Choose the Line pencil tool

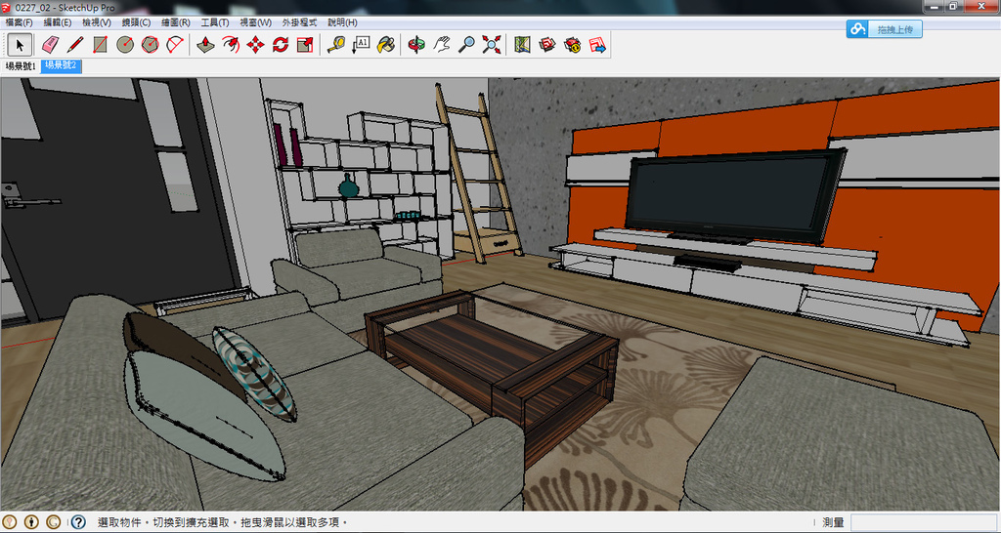point(75,45)
